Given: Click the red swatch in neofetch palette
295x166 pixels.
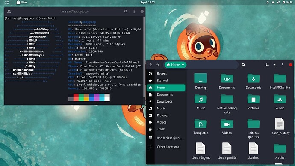Looking at the screenshot, I should [x=76, y=96].
